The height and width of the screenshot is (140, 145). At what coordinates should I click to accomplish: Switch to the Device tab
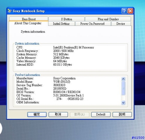[x=121, y=23]
